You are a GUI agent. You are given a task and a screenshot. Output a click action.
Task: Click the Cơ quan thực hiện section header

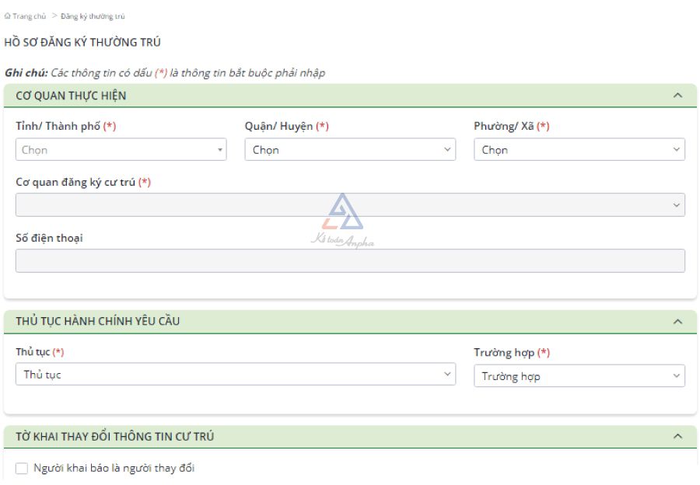coord(72,96)
